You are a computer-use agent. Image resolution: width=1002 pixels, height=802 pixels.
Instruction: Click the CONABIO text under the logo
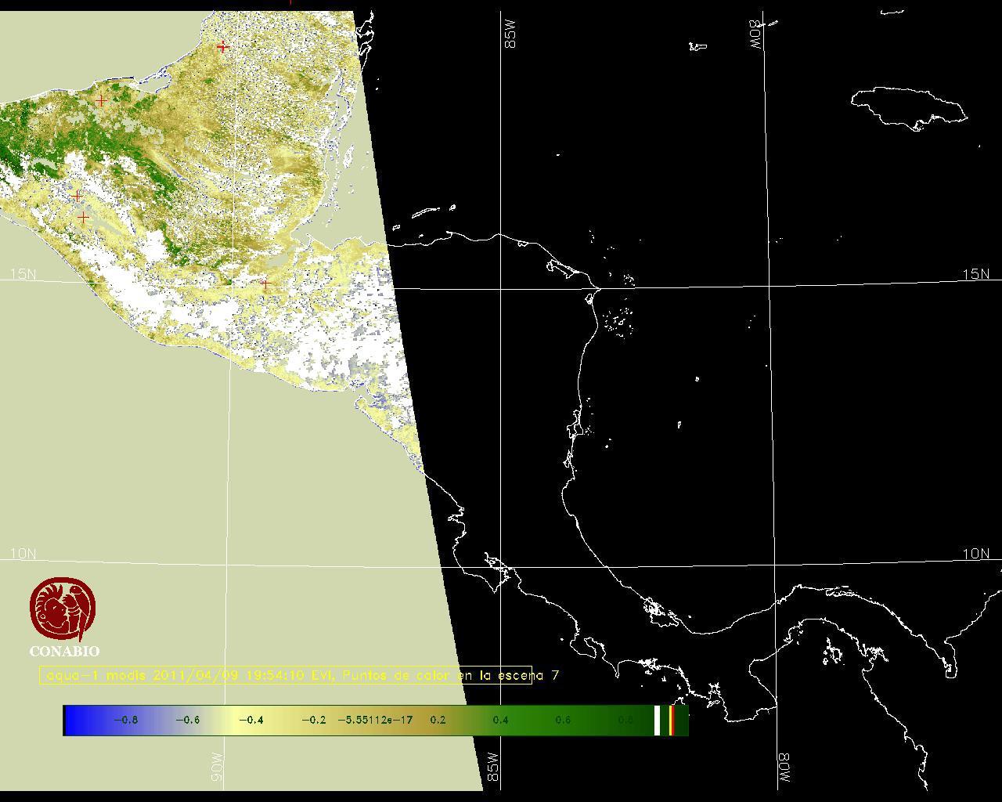pyautogui.click(x=64, y=651)
